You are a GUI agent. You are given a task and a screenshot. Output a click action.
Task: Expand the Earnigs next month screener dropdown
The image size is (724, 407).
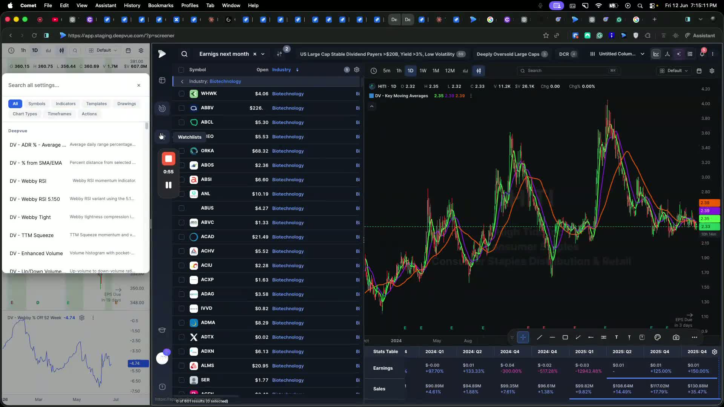(263, 54)
